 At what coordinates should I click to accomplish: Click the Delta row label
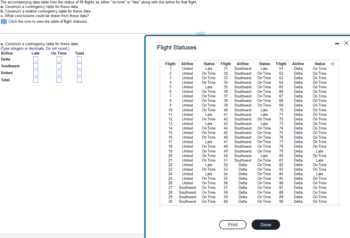pyautogui.click(x=6, y=59)
